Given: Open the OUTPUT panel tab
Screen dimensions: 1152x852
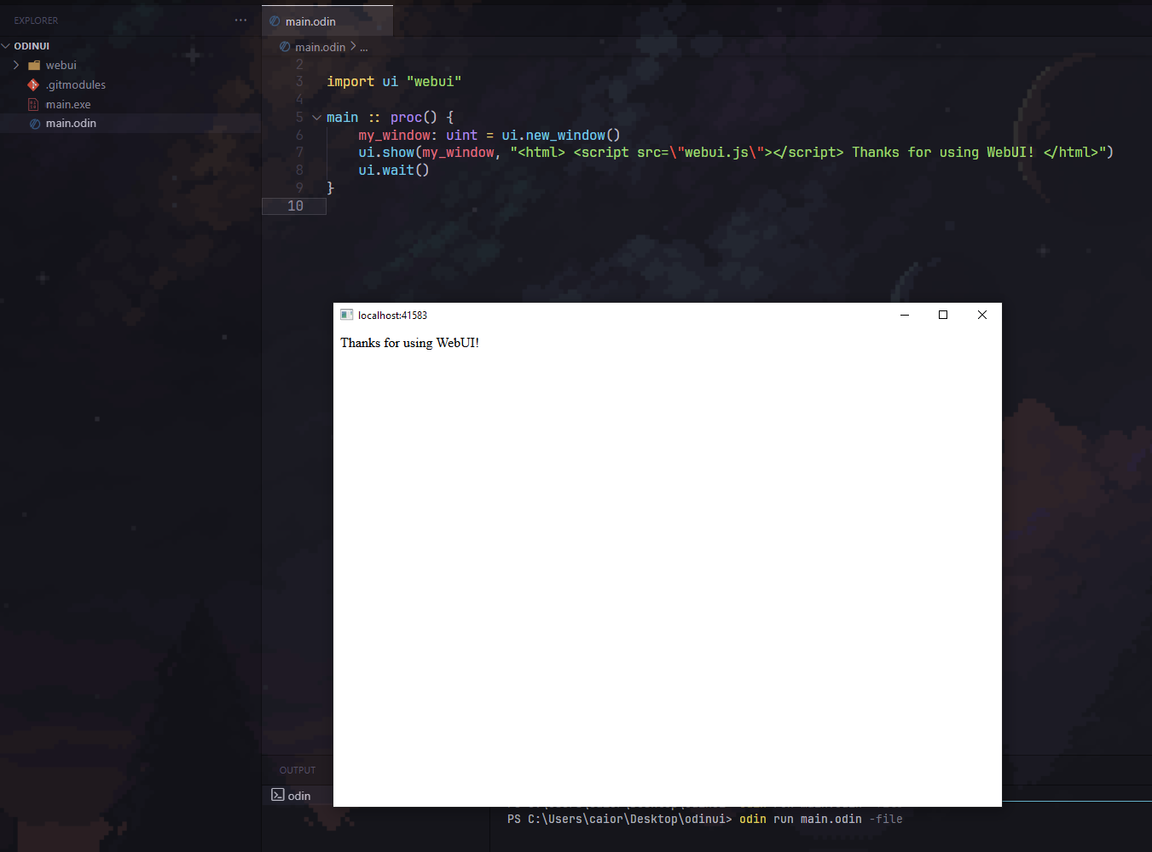Looking at the screenshot, I should (x=297, y=770).
